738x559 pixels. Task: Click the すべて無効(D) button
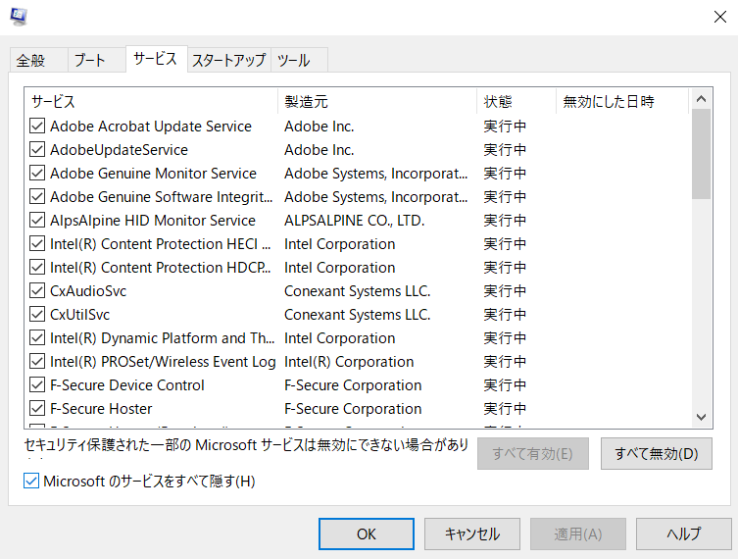pyautogui.click(x=656, y=453)
